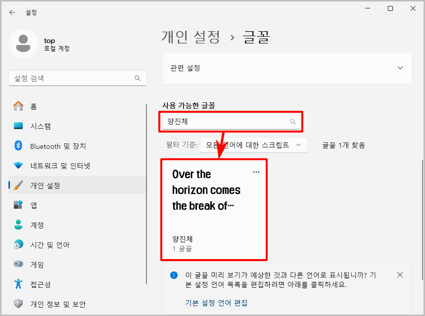Select the 시스템 monitor icon in sidebar

click(19, 126)
